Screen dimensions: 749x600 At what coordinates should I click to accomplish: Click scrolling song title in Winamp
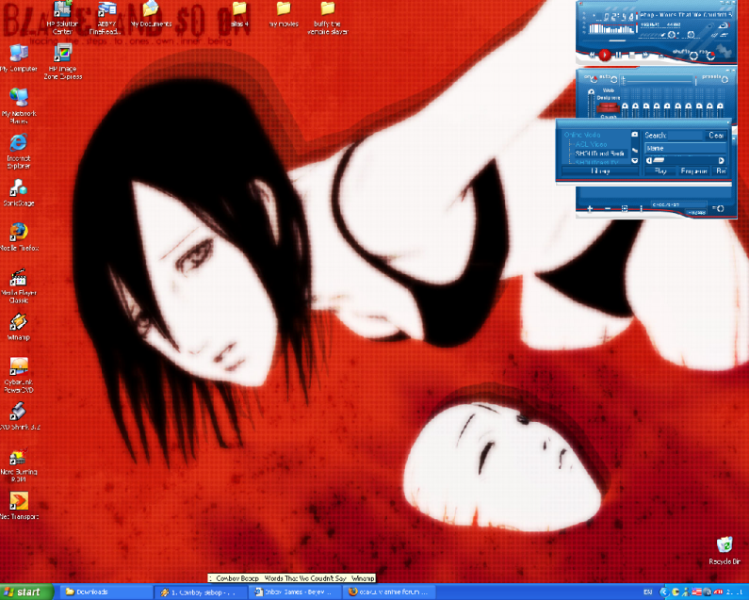click(x=686, y=15)
